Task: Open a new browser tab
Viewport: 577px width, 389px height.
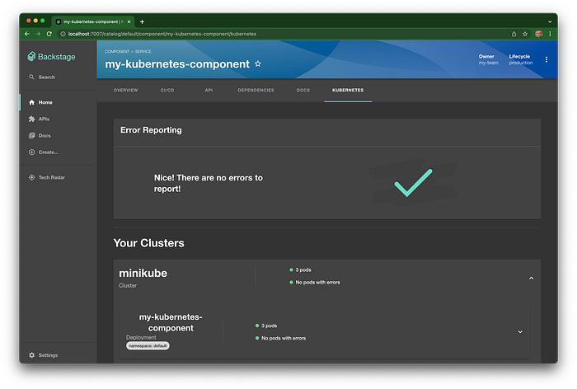Action: 142,21
